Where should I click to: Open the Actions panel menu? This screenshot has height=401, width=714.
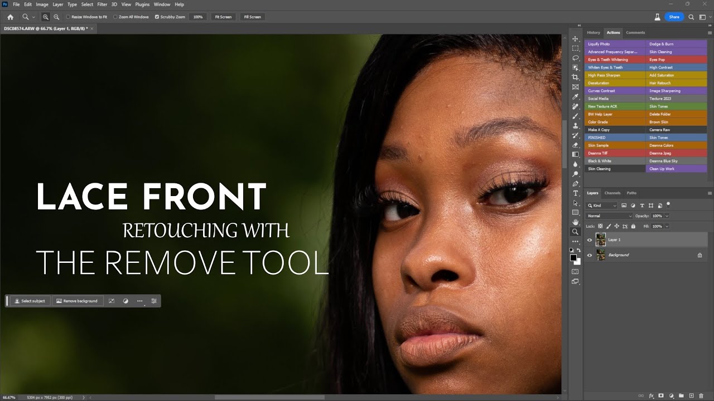(710, 32)
